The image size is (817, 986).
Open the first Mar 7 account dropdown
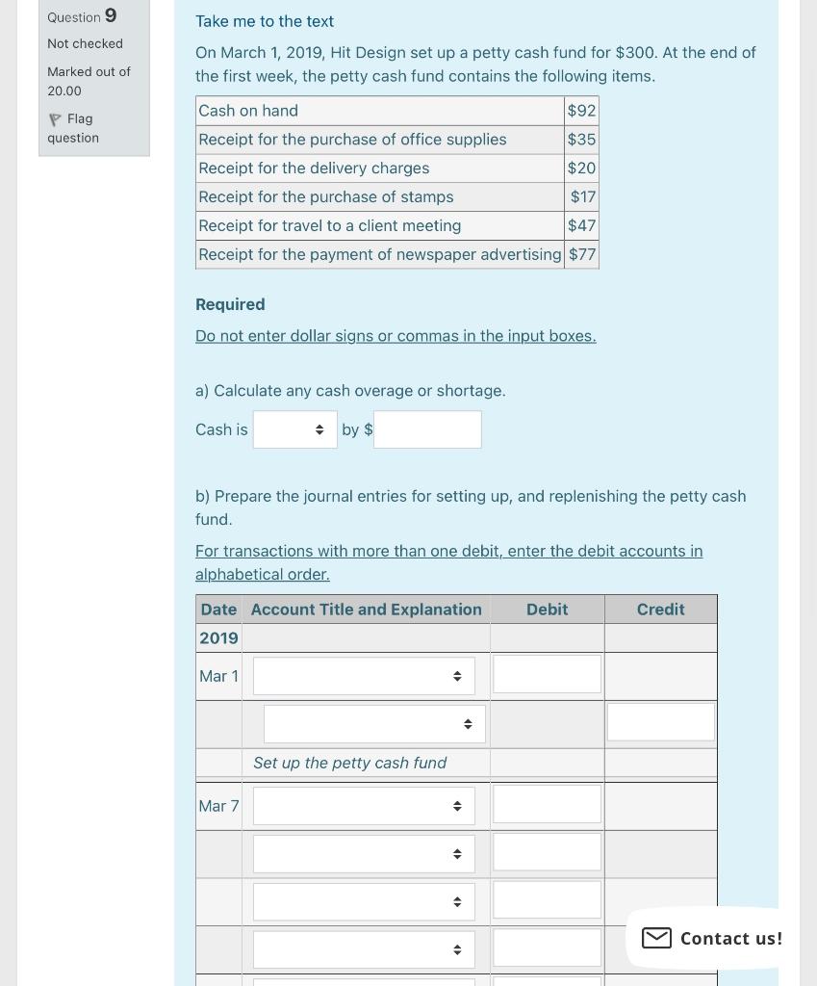tap(363, 806)
